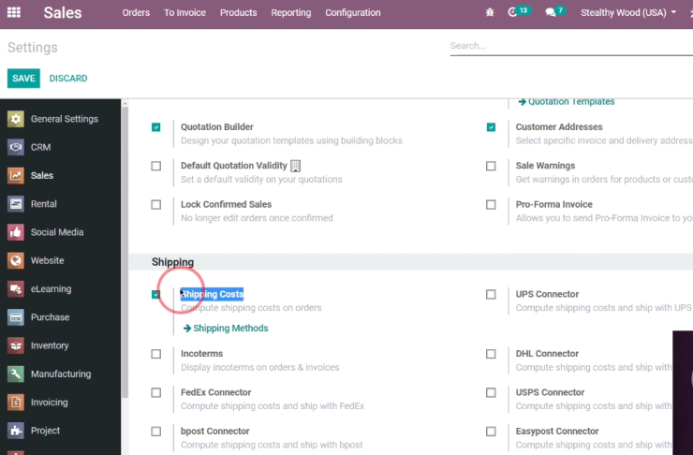Focus the settings Search field
Image resolution: width=693 pixels, height=455 pixels.
click(571, 46)
